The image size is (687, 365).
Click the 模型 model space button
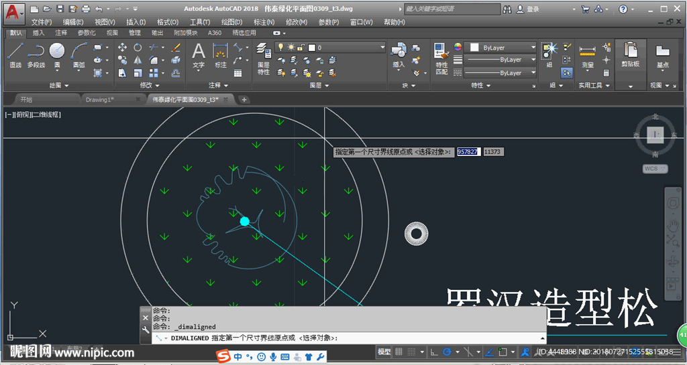tap(384, 352)
